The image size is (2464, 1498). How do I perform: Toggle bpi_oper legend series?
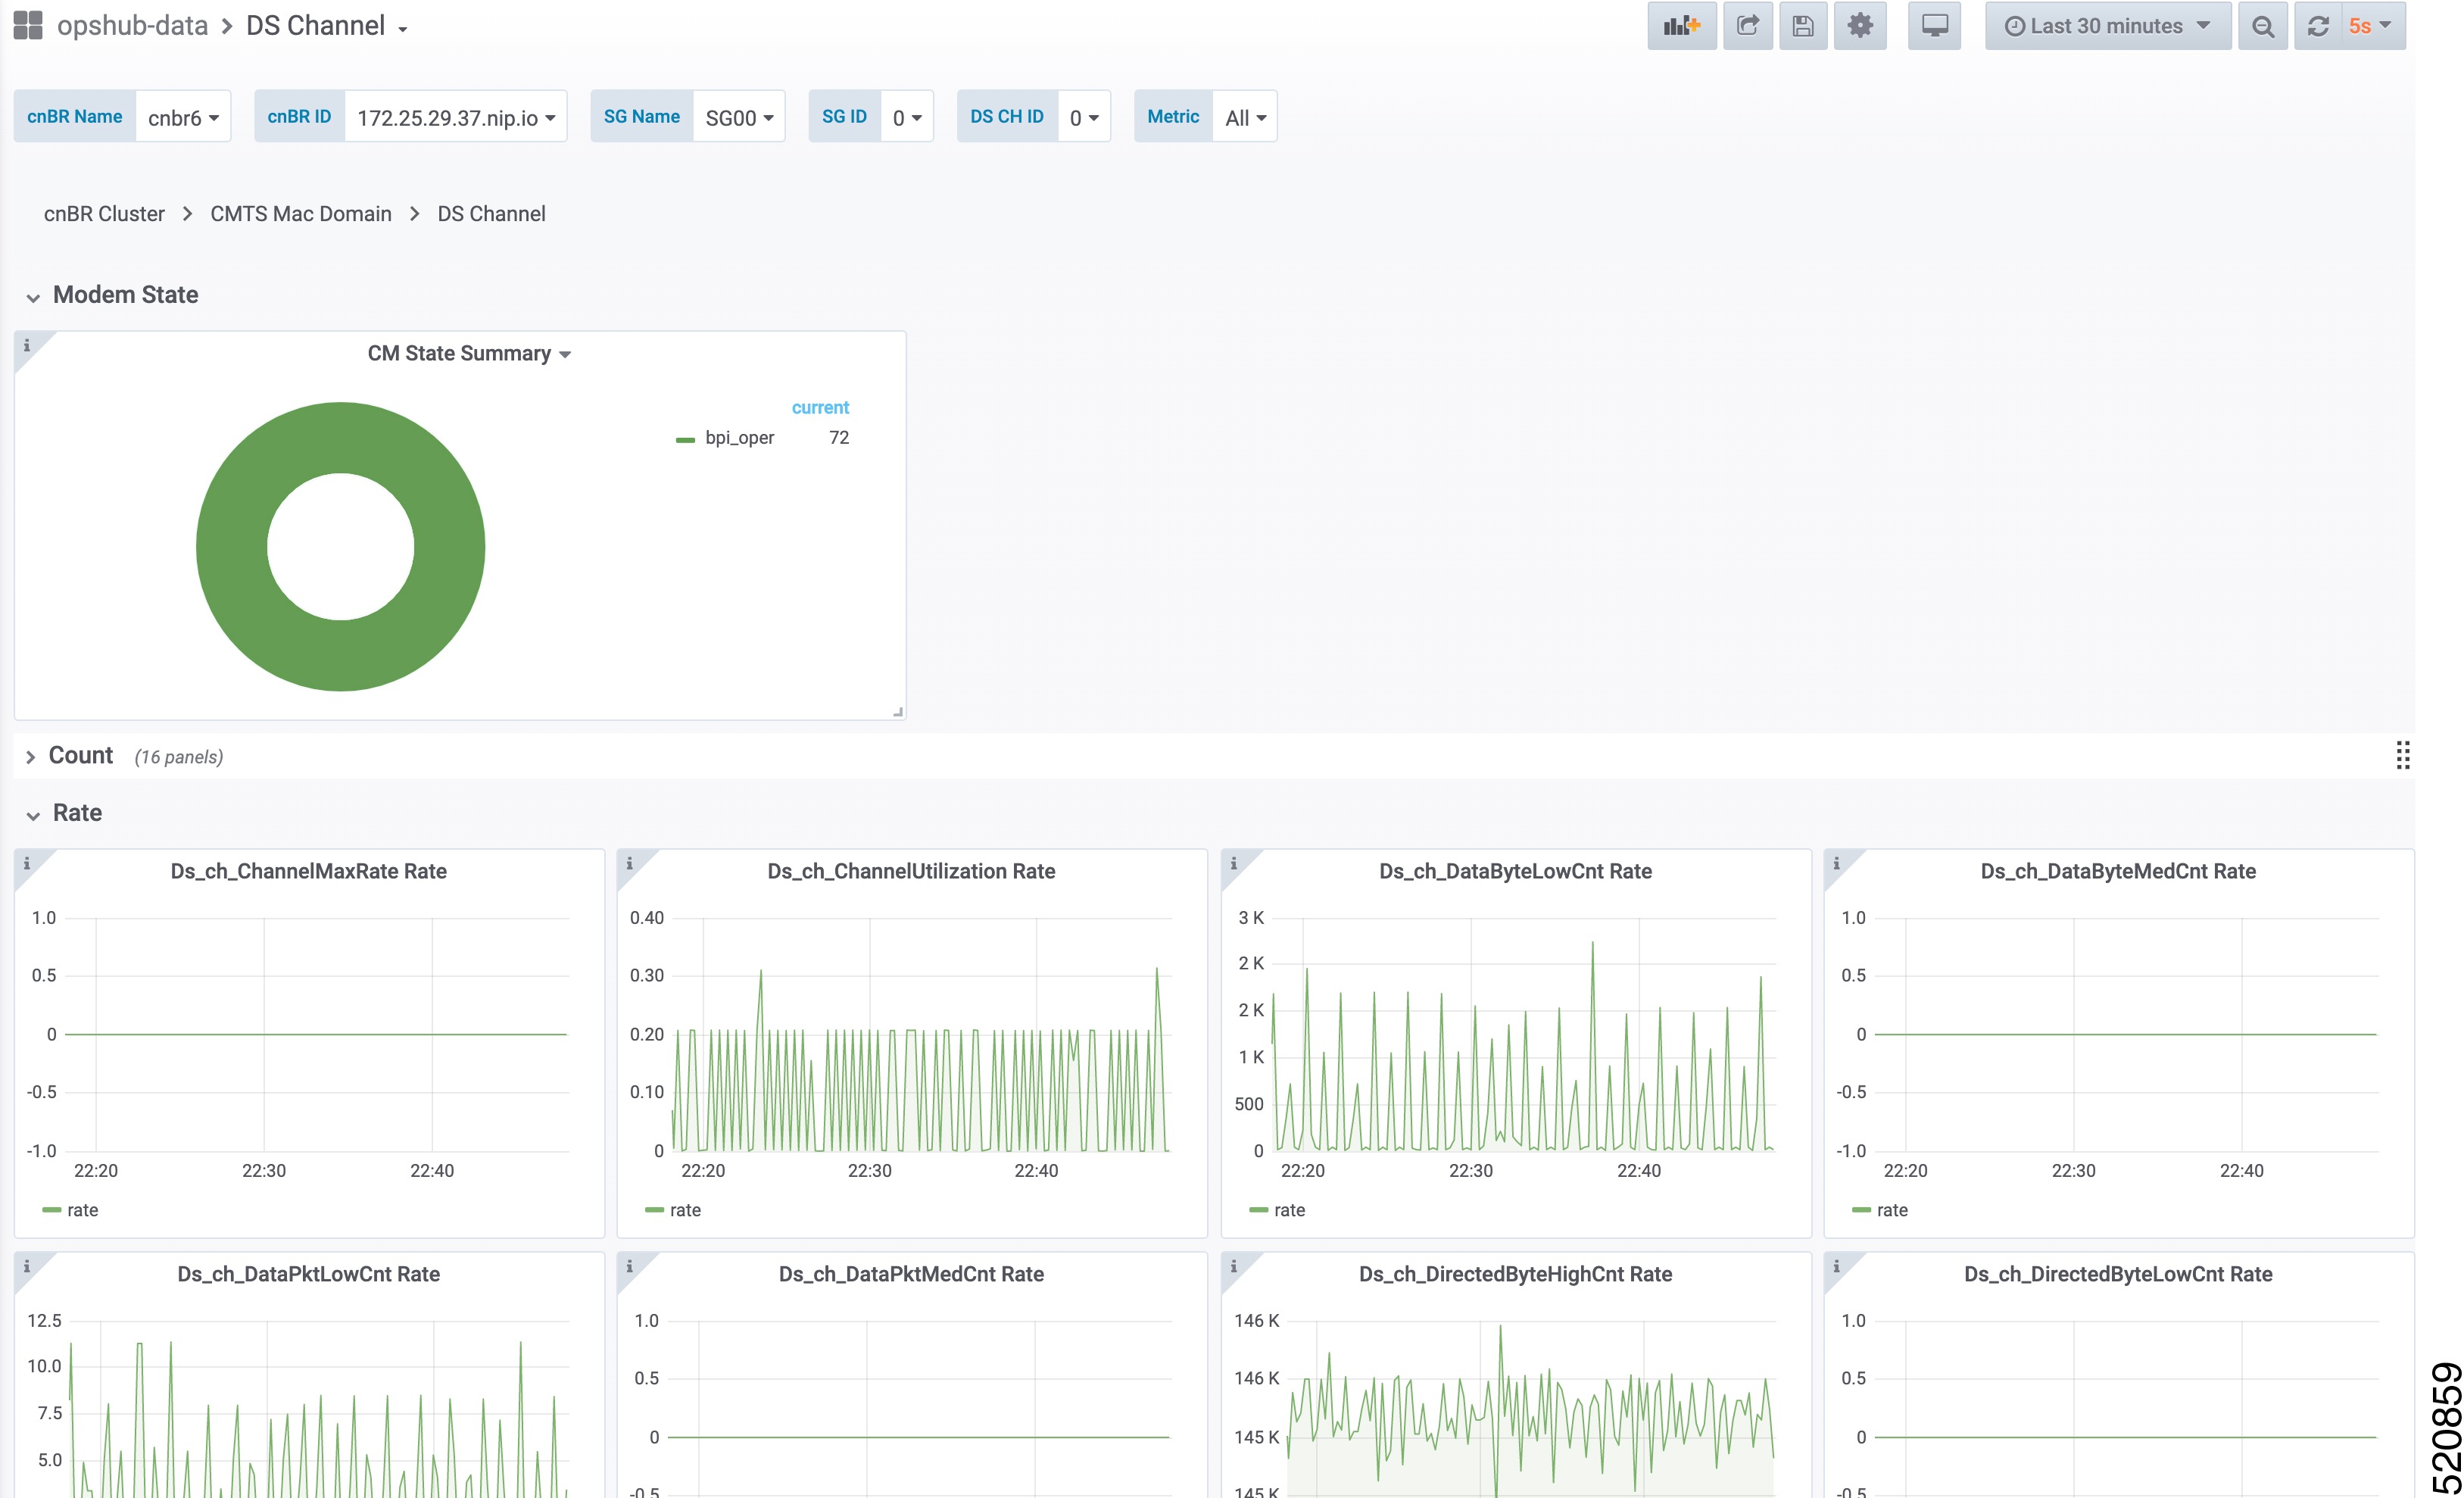[739, 438]
